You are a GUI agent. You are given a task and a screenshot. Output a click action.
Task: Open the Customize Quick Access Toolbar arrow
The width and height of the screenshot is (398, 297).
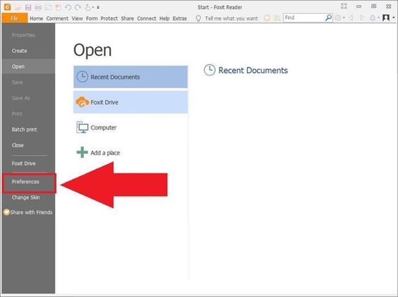(98, 7)
